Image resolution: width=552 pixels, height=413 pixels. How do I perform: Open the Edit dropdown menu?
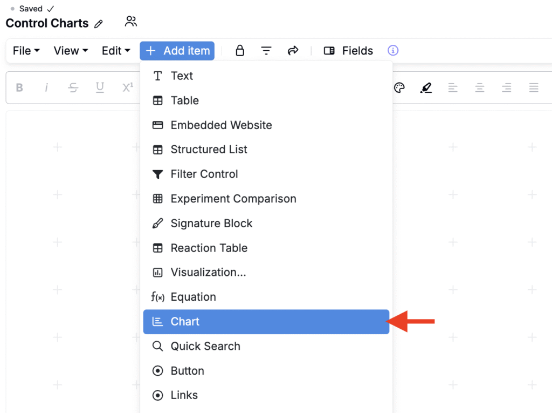[116, 51]
